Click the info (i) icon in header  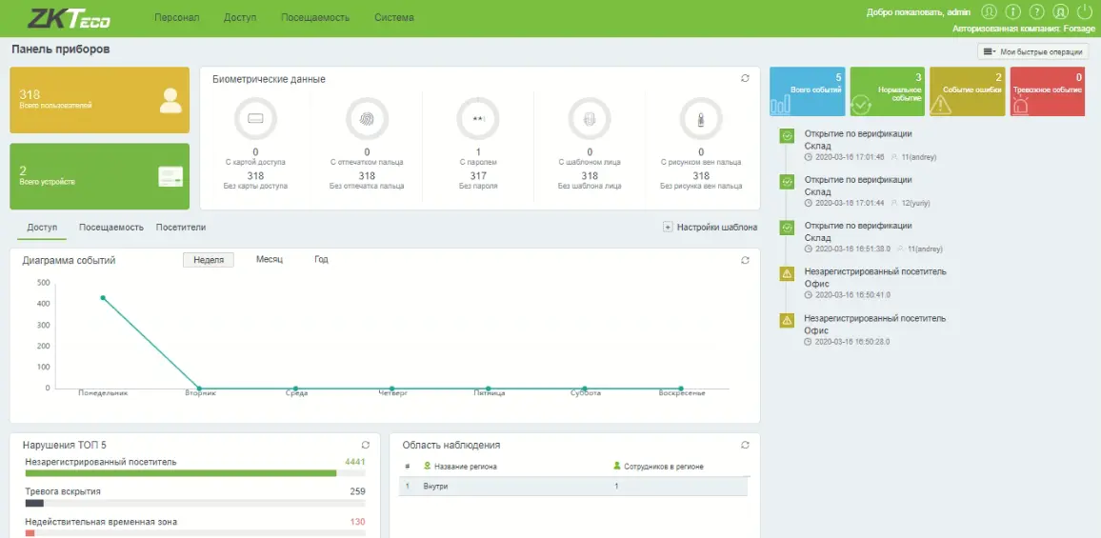(x=1013, y=12)
